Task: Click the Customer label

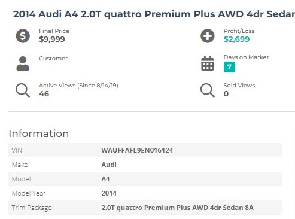Action: (x=53, y=59)
